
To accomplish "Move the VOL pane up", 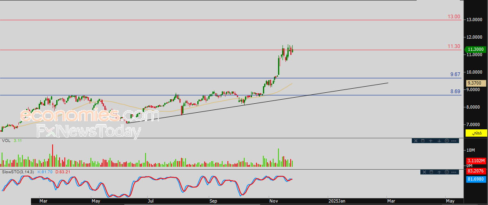I will pyautogui.click(x=431, y=141).
